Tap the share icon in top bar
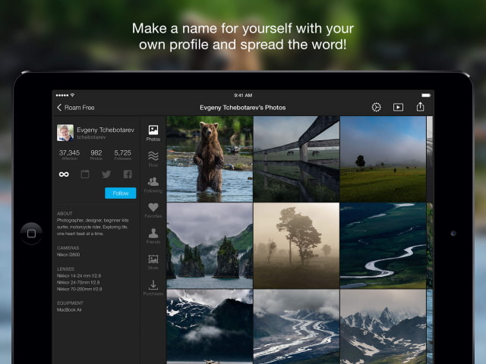Image resolution: width=486 pixels, height=364 pixels. point(420,107)
